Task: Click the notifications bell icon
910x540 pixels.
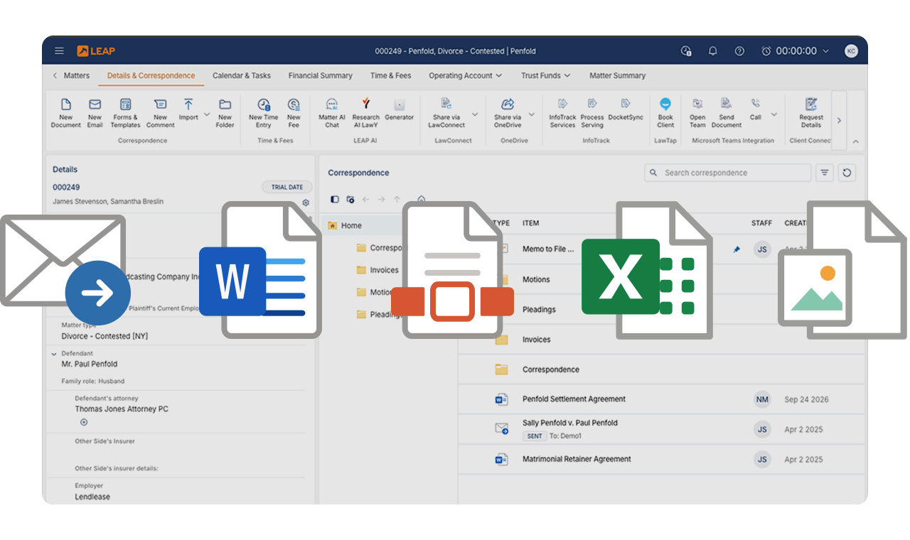Action: click(x=712, y=51)
